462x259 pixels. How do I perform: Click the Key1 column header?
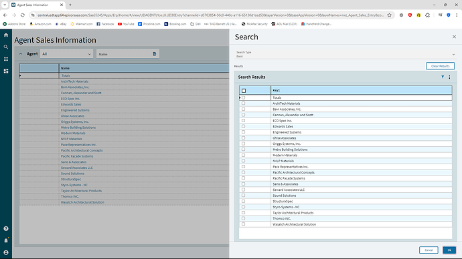point(362,90)
